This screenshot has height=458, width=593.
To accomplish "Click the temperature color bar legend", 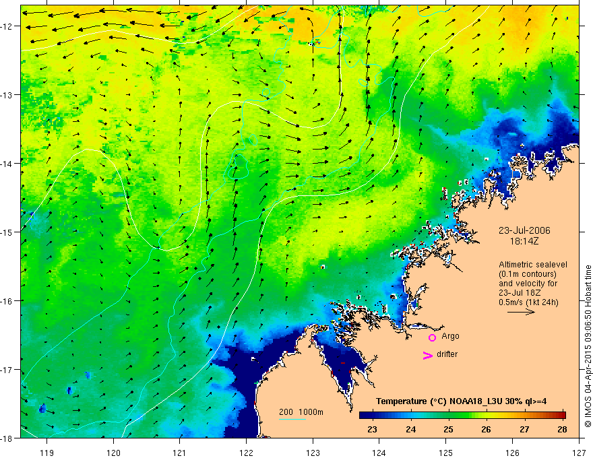I will pyautogui.click(x=462, y=416).
